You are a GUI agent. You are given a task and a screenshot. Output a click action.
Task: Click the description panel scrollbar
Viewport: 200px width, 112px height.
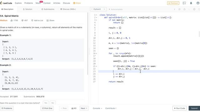(87, 44)
